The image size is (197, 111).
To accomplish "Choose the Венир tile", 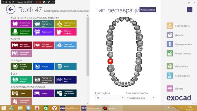I will [x=66, y=67].
